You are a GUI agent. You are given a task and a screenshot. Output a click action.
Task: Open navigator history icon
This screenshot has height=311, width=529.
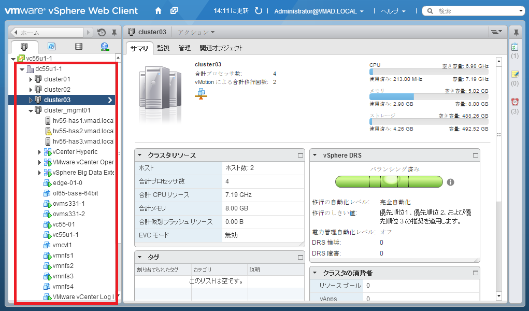(102, 33)
